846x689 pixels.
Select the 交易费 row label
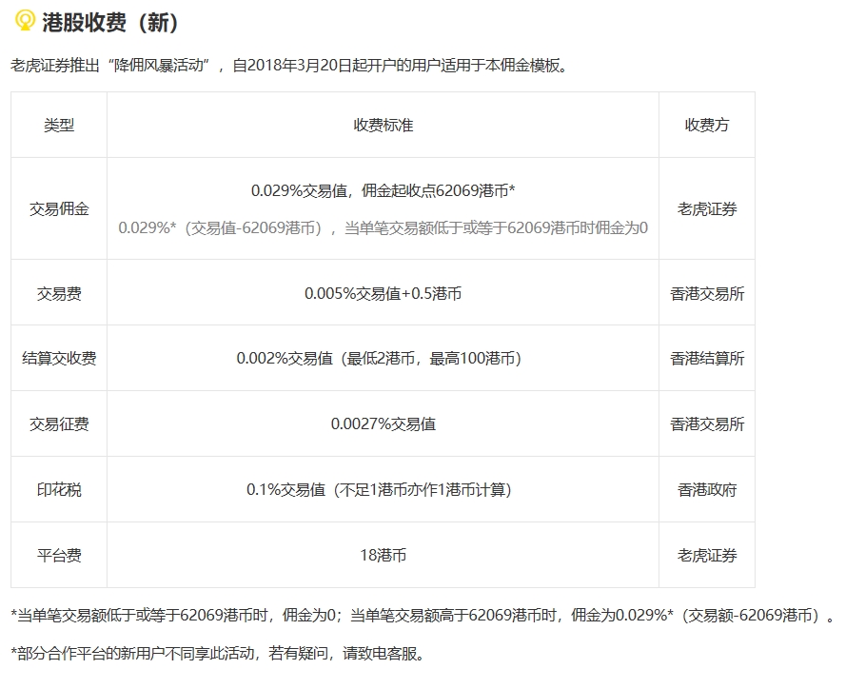59,293
